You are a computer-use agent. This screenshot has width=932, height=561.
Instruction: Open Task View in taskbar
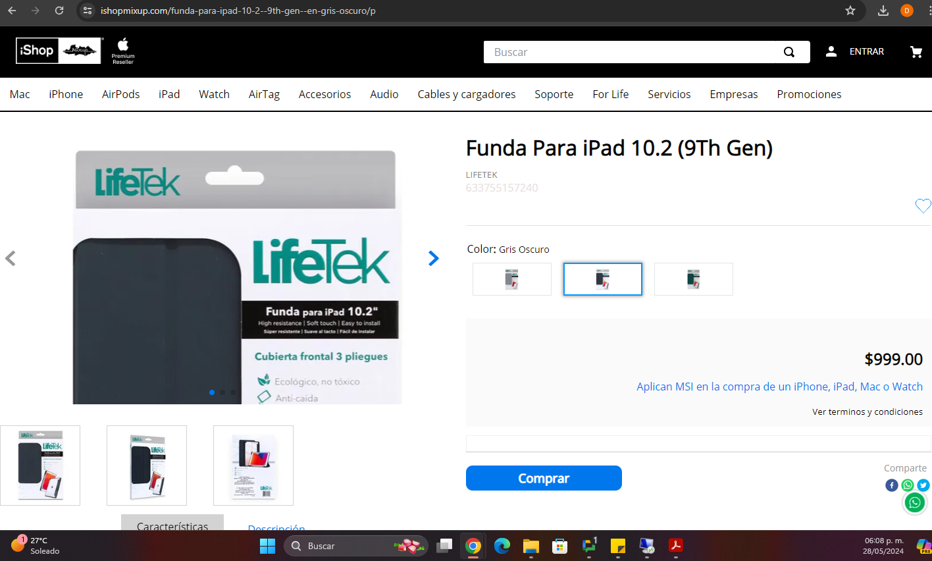(444, 546)
